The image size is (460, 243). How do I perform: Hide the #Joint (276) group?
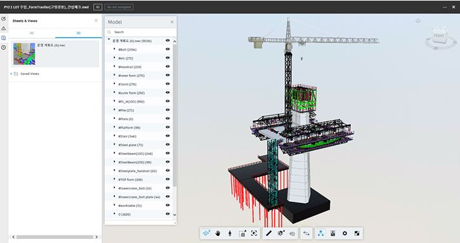(168, 84)
